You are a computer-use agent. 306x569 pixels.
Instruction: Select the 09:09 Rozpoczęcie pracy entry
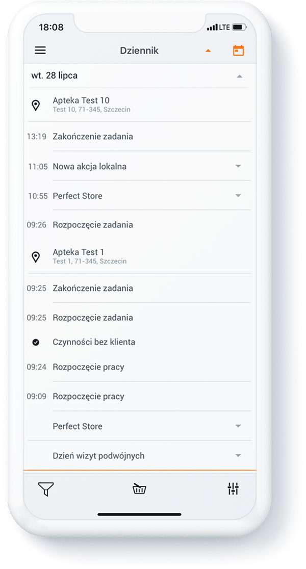[x=139, y=396]
